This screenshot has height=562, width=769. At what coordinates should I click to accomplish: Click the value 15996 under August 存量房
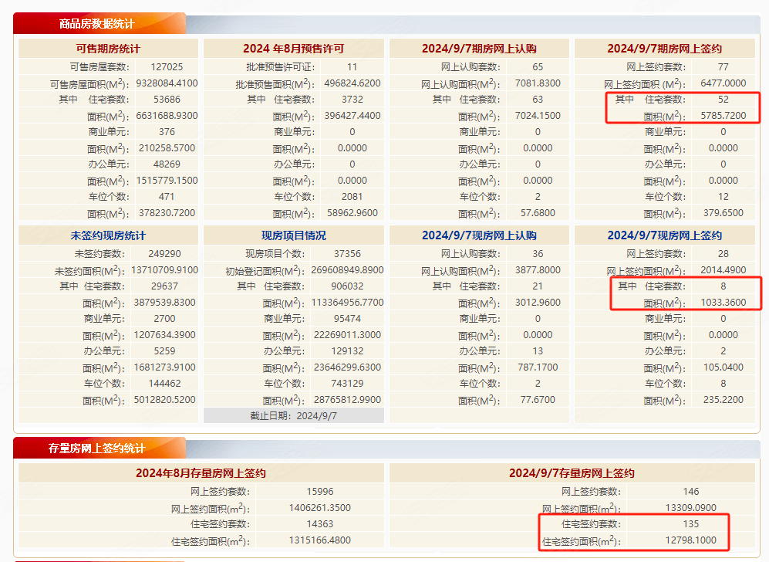coord(319,492)
